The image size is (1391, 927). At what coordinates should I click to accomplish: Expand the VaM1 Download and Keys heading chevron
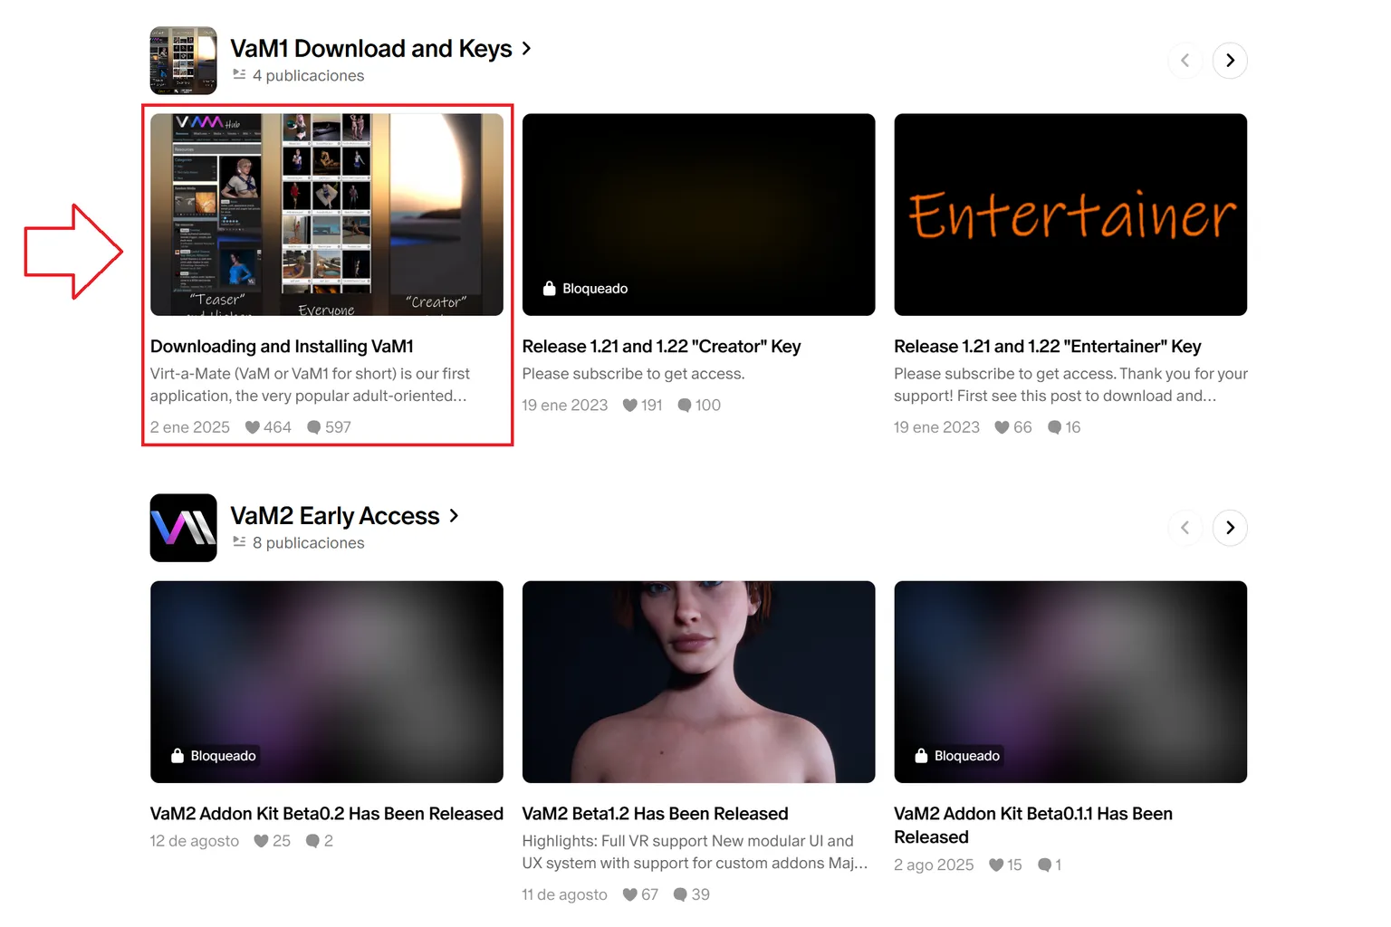pyautogui.click(x=526, y=49)
